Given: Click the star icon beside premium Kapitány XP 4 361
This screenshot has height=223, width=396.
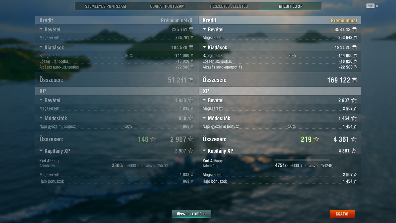Looking at the screenshot, I should tap(354, 151).
